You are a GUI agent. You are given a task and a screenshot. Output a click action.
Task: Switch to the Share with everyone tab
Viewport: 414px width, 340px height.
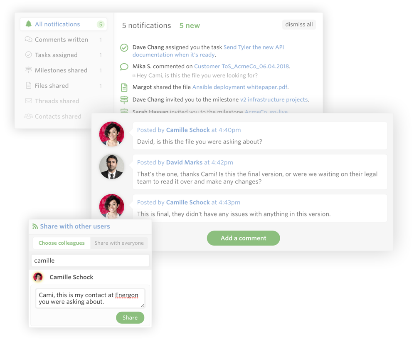tap(119, 243)
